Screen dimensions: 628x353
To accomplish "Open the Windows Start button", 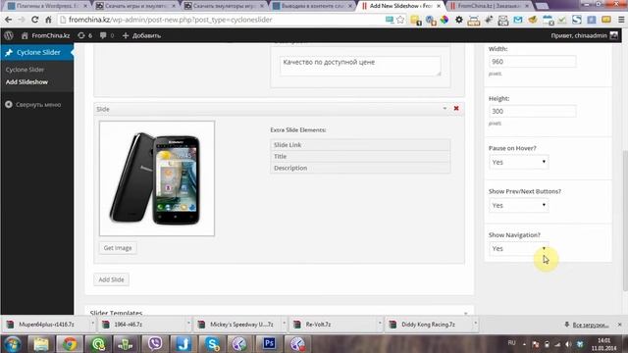I will pos(13,344).
